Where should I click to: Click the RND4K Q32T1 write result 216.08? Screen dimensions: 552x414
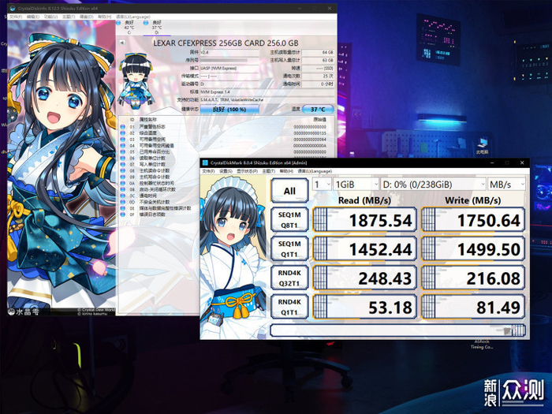pyautogui.click(x=473, y=278)
